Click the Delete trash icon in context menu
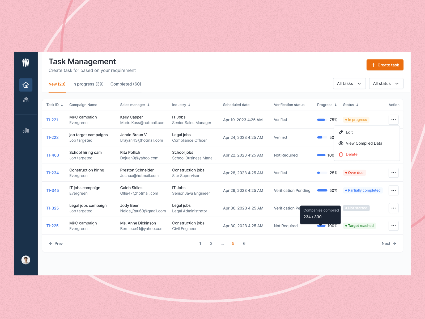The width and height of the screenshot is (425, 319). 341,154
